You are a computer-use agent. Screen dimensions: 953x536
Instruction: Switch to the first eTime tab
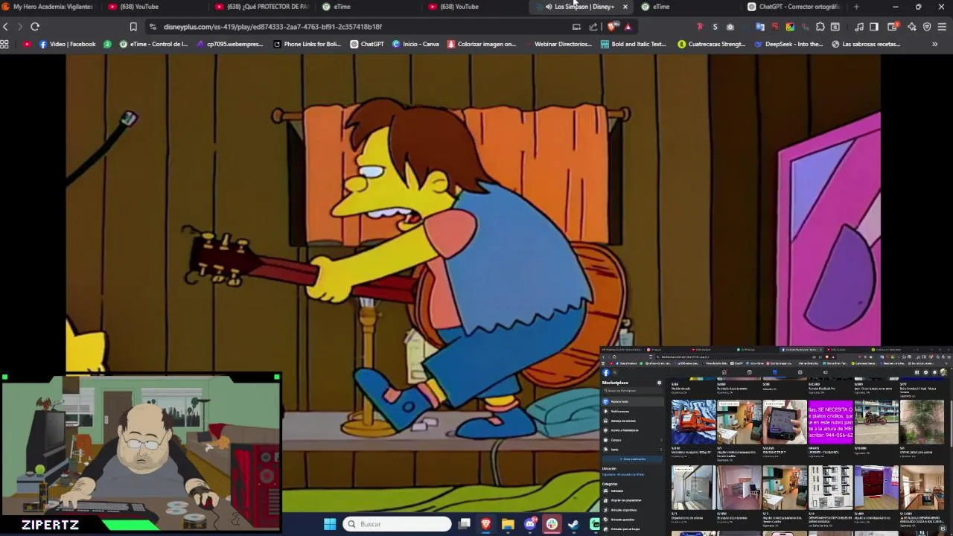click(x=370, y=7)
